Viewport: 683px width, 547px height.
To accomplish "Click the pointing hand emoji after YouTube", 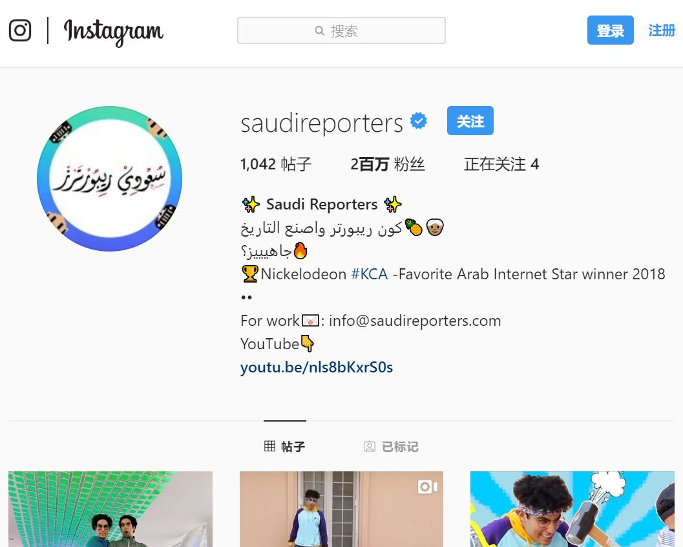I will (x=308, y=344).
